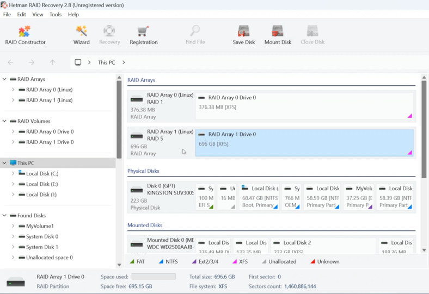Select RAID Array 1 (Linux) in tree

point(49,100)
